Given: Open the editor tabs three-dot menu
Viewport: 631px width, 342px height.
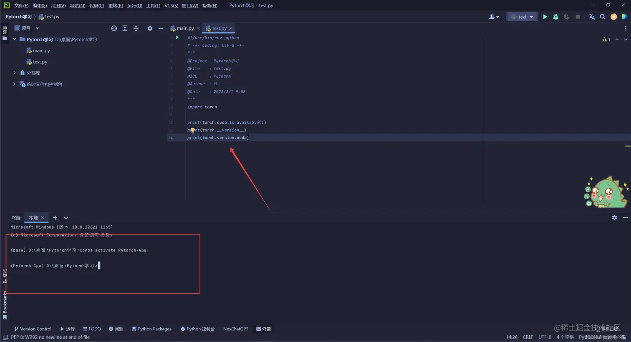Looking at the screenshot, I should click(x=626, y=28).
